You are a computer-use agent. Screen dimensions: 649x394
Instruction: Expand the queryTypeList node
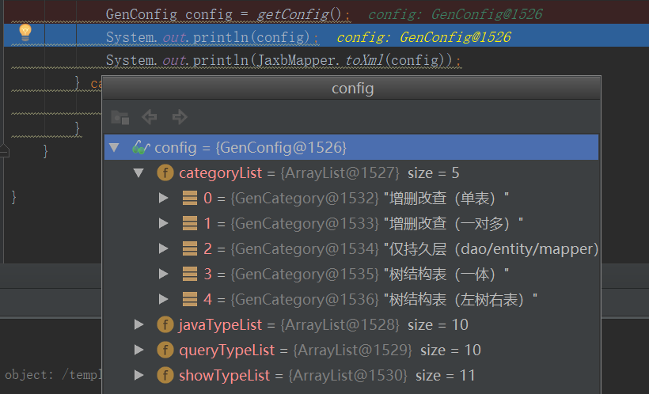click(x=139, y=350)
